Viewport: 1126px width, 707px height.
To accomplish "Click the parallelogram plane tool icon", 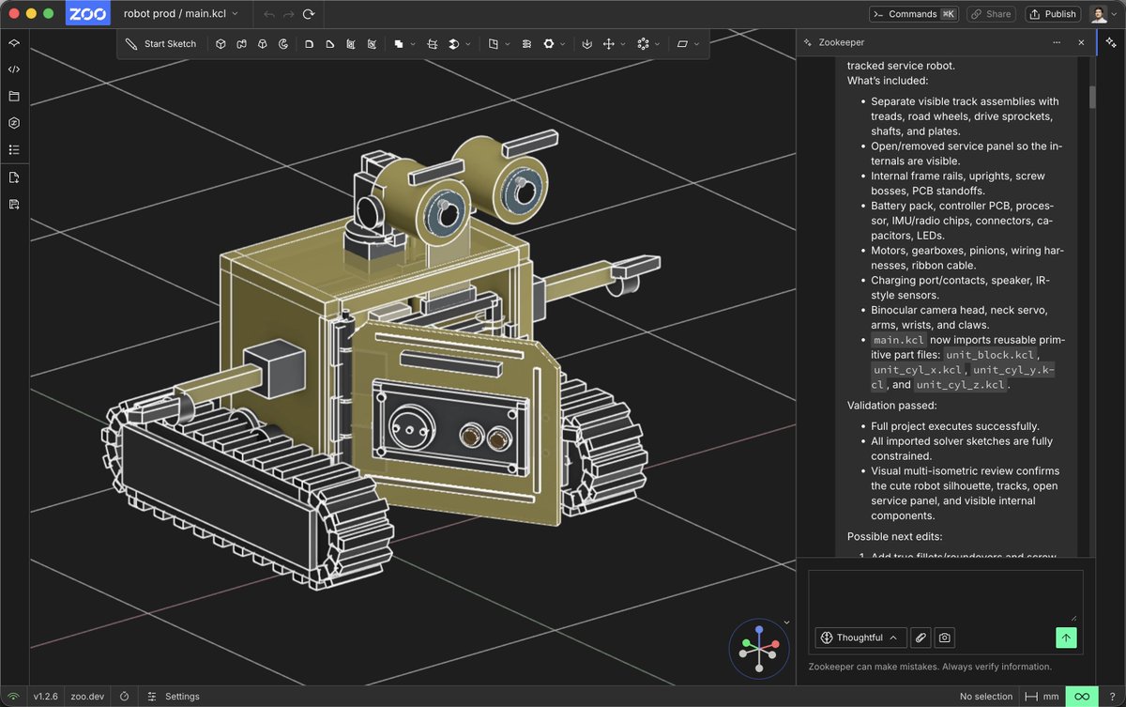I will click(x=682, y=44).
